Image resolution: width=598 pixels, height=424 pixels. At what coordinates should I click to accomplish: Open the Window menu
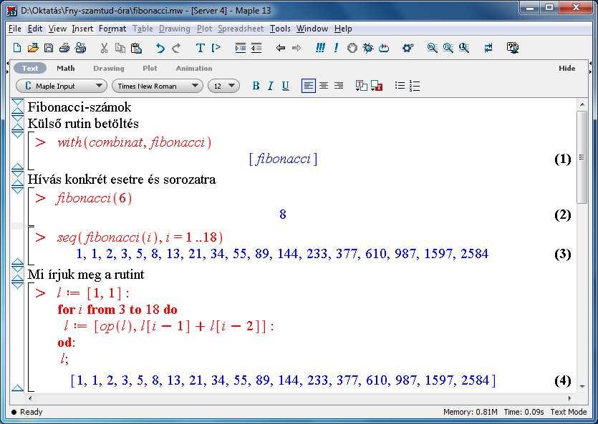click(312, 29)
